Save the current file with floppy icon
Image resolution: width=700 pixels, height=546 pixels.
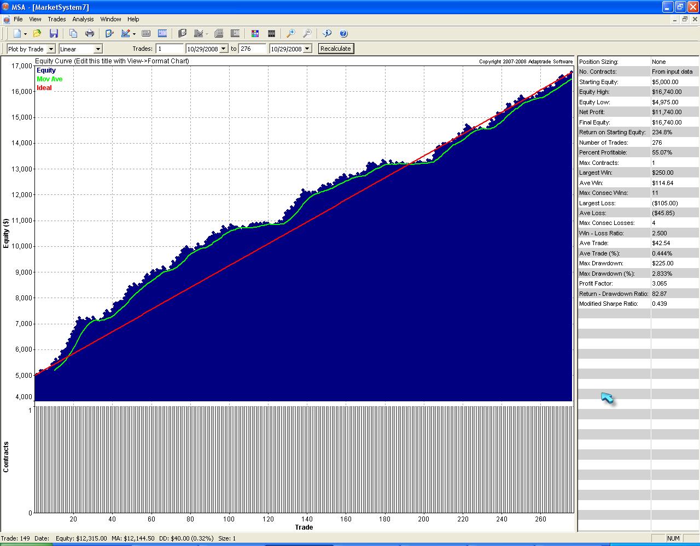click(54, 33)
